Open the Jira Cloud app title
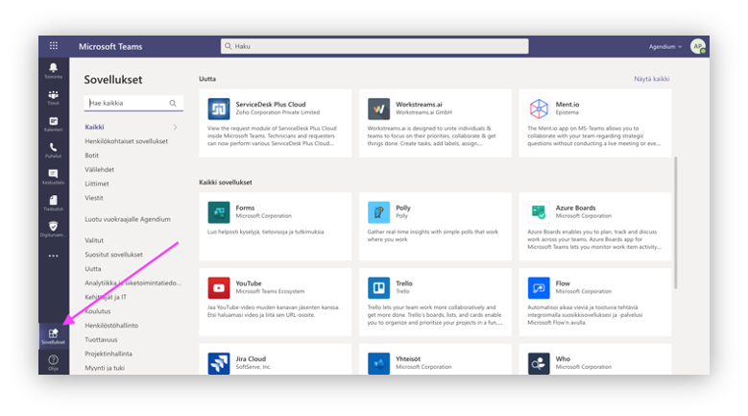The image size is (748, 416). tap(251, 358)
